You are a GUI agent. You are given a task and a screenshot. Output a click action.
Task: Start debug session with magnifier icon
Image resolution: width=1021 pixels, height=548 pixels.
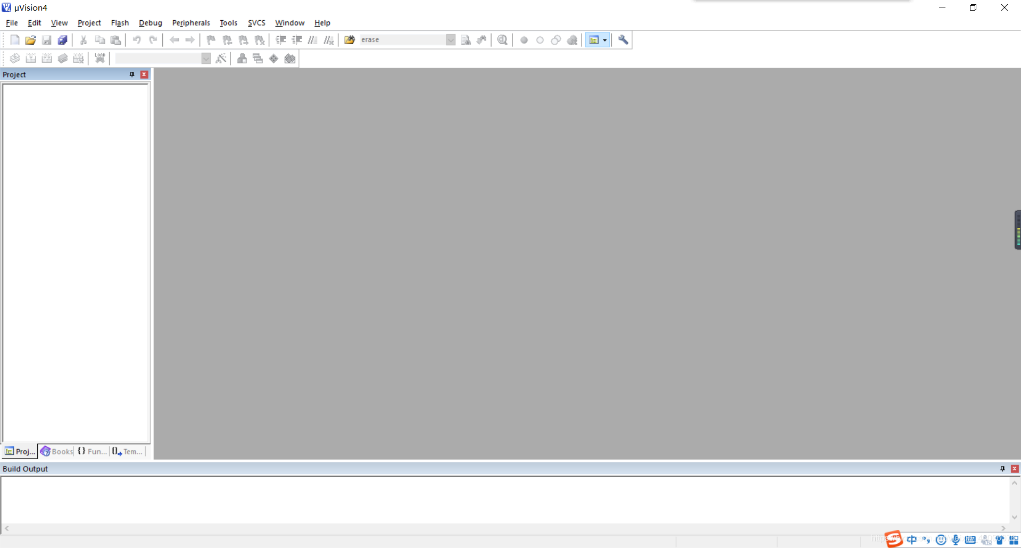pyautogui.click(x=502, y=40)
